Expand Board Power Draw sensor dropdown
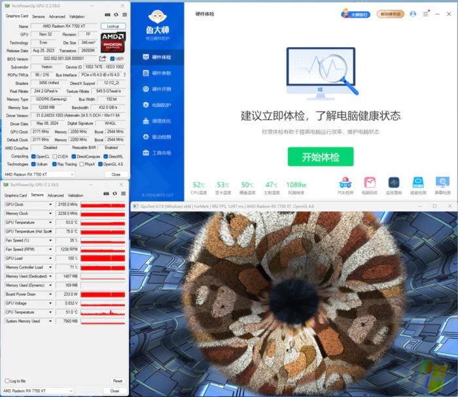The image size is (458, 397). pos(50,294)
